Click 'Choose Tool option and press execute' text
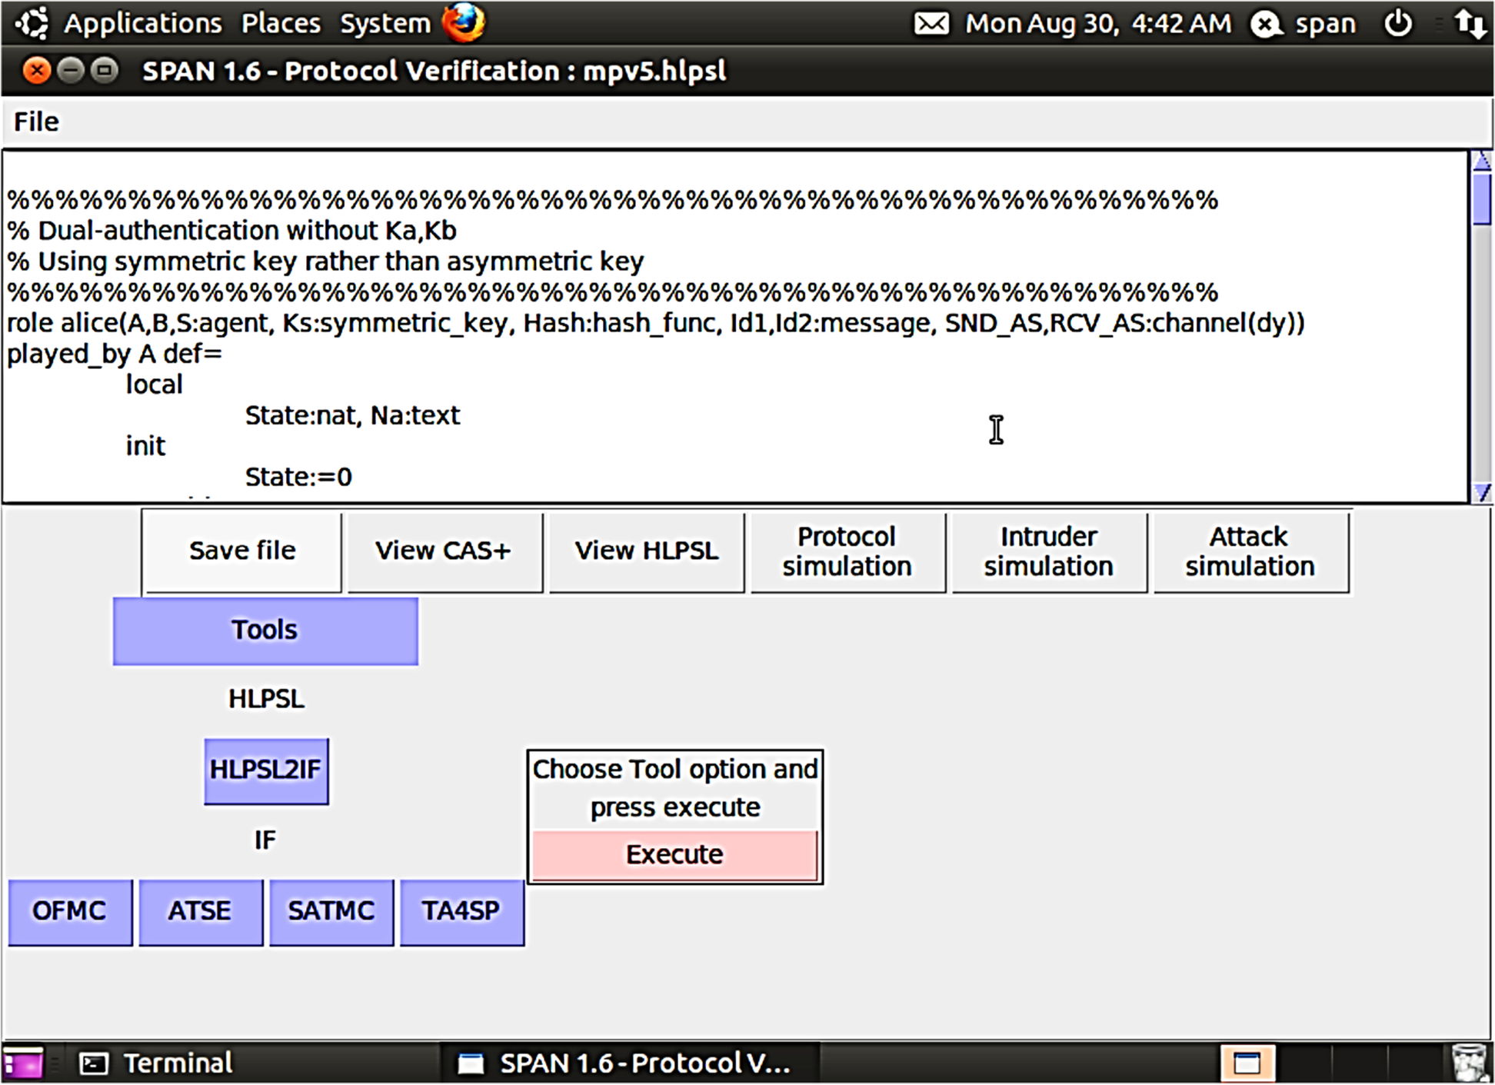 [675, 788]
